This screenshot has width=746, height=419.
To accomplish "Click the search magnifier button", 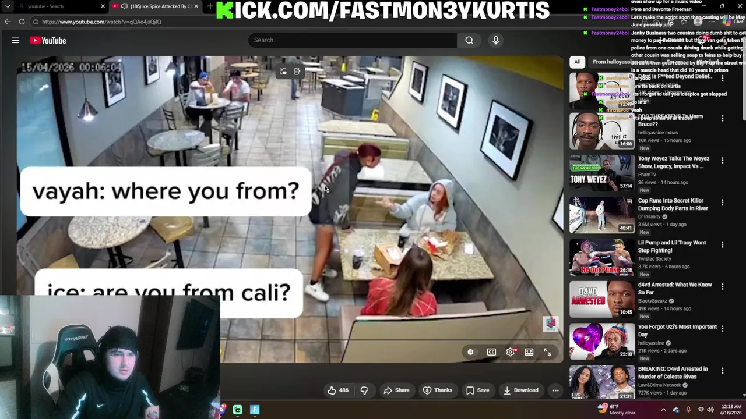I will 469,40.
